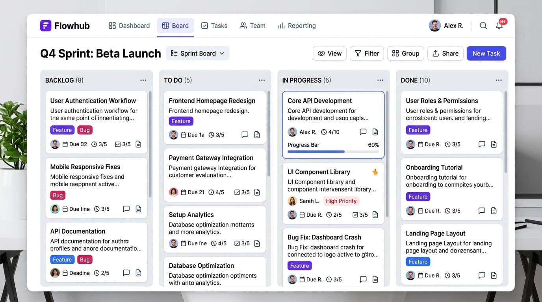Click Alex R. profile avatar in header
The height and width of the screenshot is (302, 542).
[x=434, y=26]
